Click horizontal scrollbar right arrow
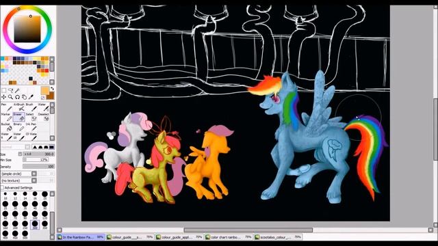This screenshot has height=246, width=438. pos(430,230)
